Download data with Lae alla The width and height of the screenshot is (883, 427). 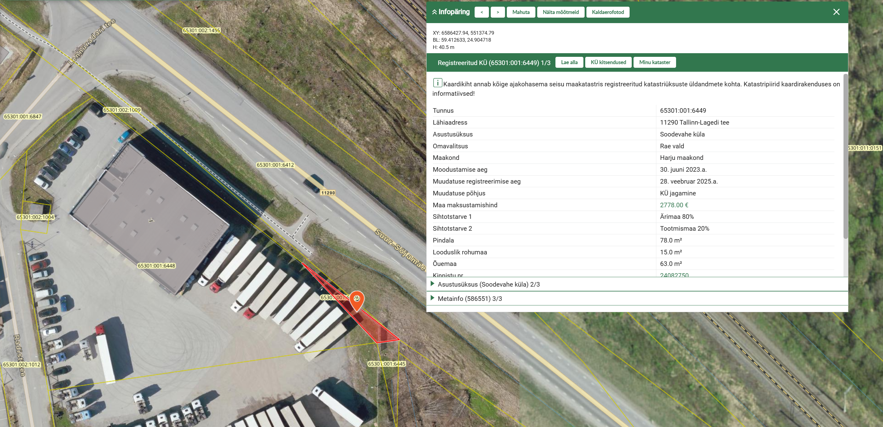(x=569, y=62)
